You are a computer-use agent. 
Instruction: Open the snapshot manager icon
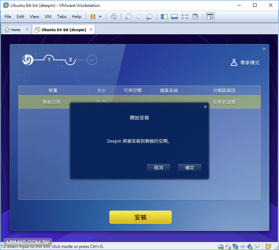(149, 17)
